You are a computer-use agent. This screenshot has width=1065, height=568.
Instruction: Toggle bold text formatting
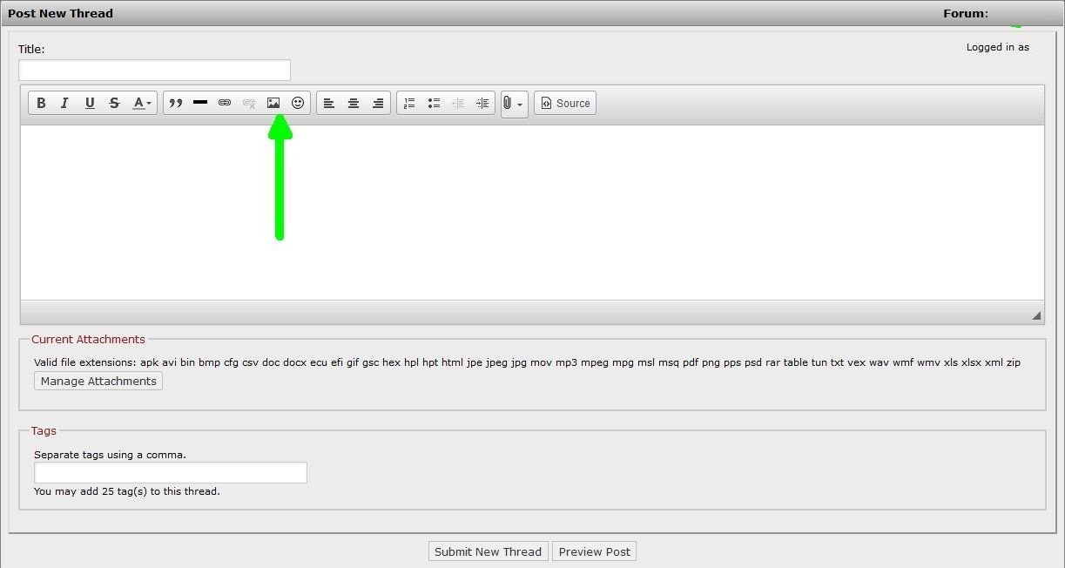pos(41,103)
